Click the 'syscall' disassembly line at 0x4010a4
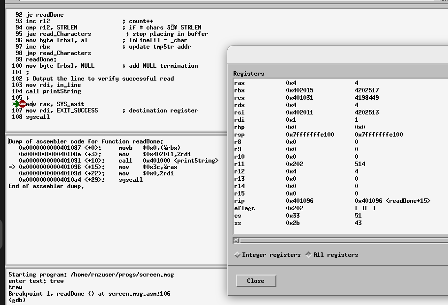The width and height of the screenshot is (448, 305). tap(81, 180)
